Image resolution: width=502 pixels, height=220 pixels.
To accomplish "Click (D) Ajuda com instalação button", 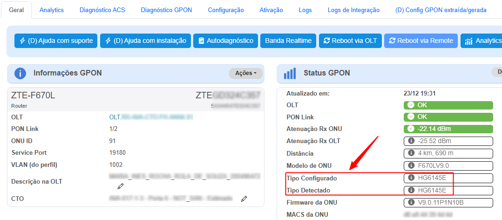I will tap(145, 41).
